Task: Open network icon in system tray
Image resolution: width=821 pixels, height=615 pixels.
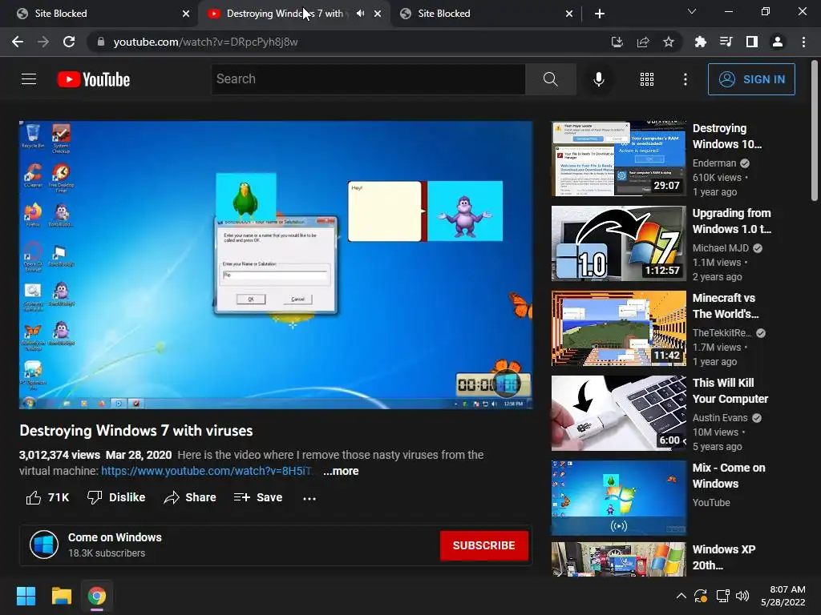Action: tap(722, 596)
